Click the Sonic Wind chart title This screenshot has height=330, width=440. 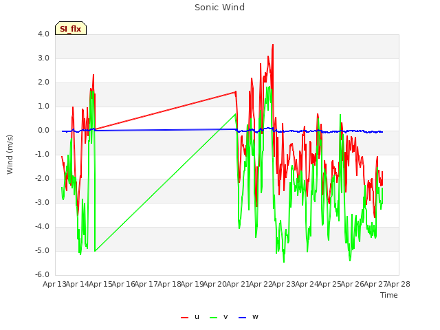click(x=219, y=8)
